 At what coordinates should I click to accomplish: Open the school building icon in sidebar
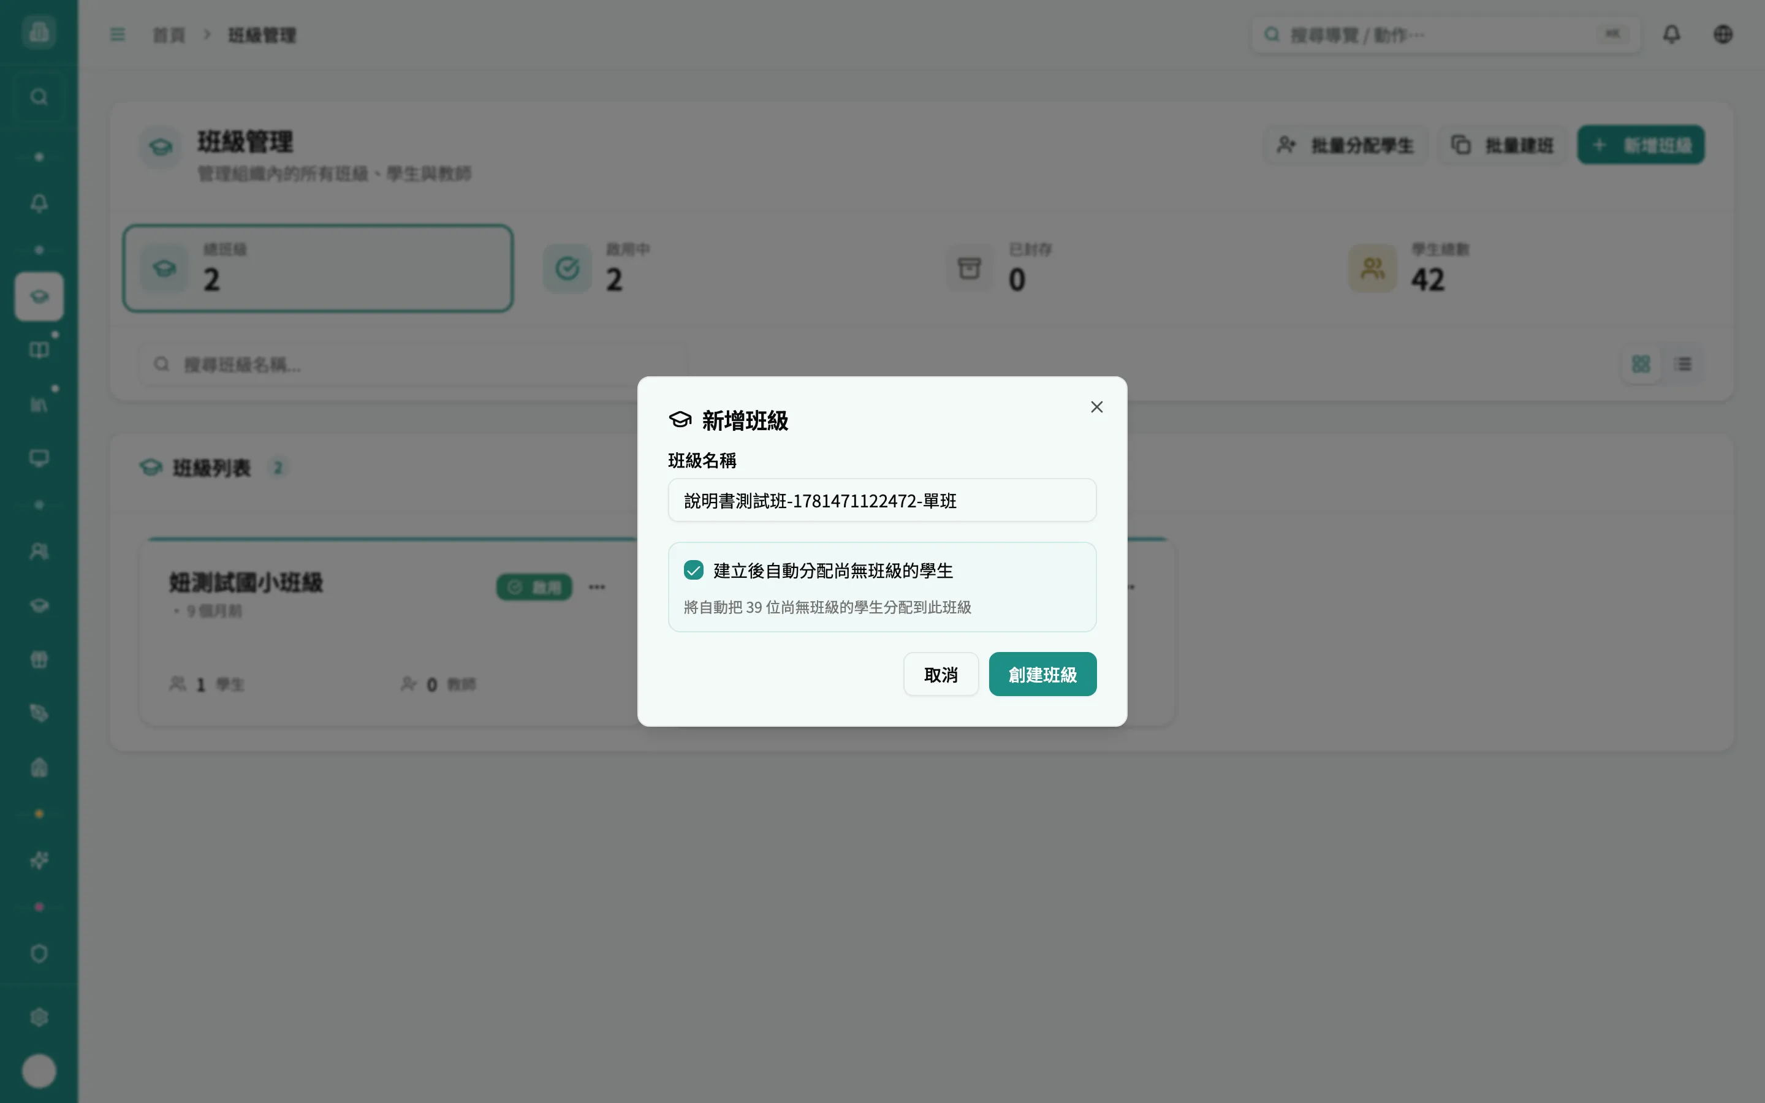point(39,767)
